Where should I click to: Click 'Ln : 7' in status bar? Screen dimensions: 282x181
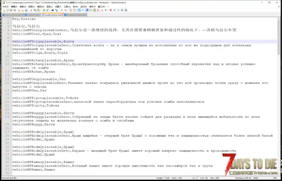click(x=195, y=178)
